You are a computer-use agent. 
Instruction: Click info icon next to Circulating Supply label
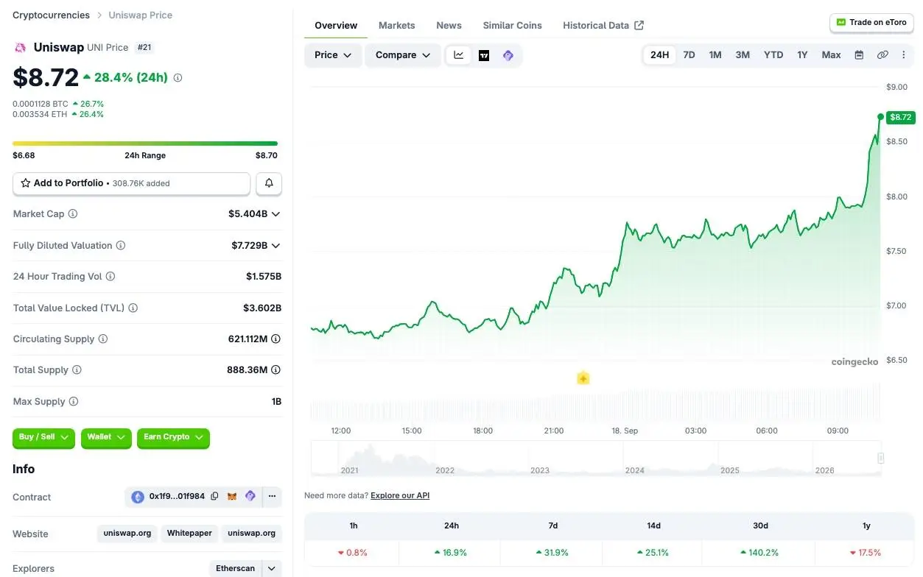103,339
